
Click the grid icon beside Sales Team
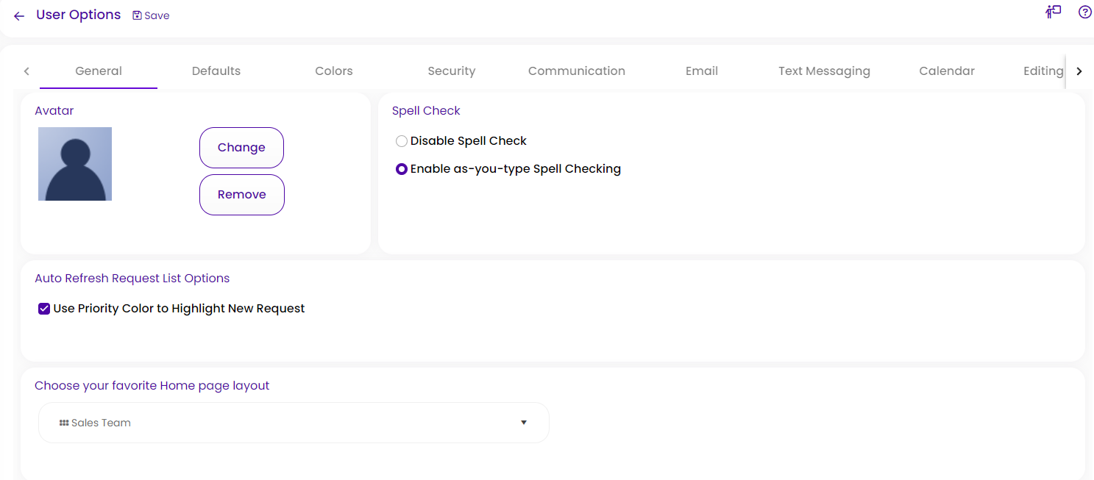click(x=64, y=423)
